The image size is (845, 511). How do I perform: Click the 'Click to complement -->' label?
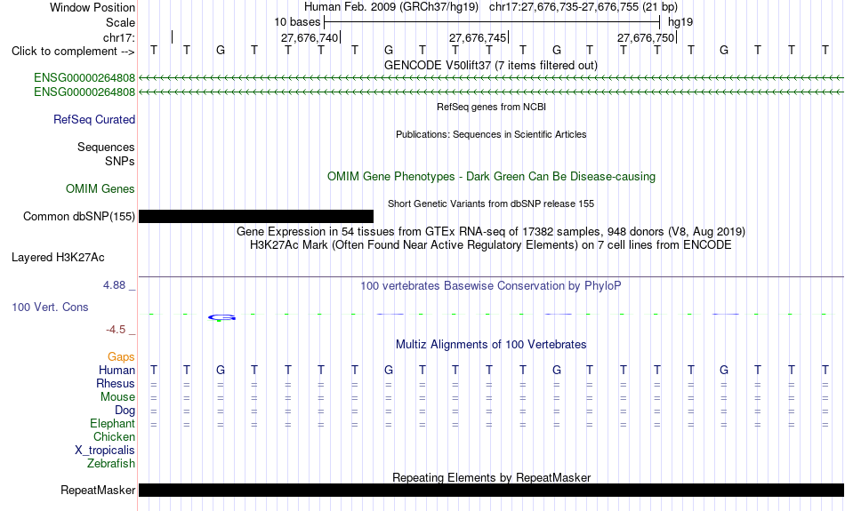click(x=73, y=52)
